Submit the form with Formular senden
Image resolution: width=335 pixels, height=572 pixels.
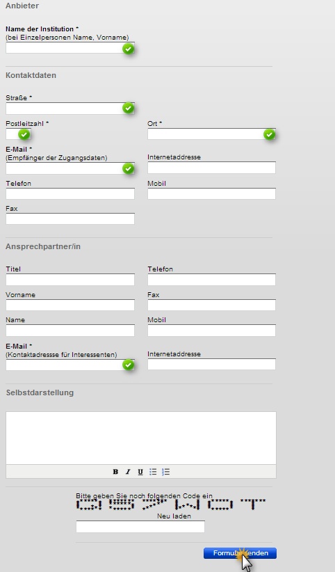(x=240, y=553)
